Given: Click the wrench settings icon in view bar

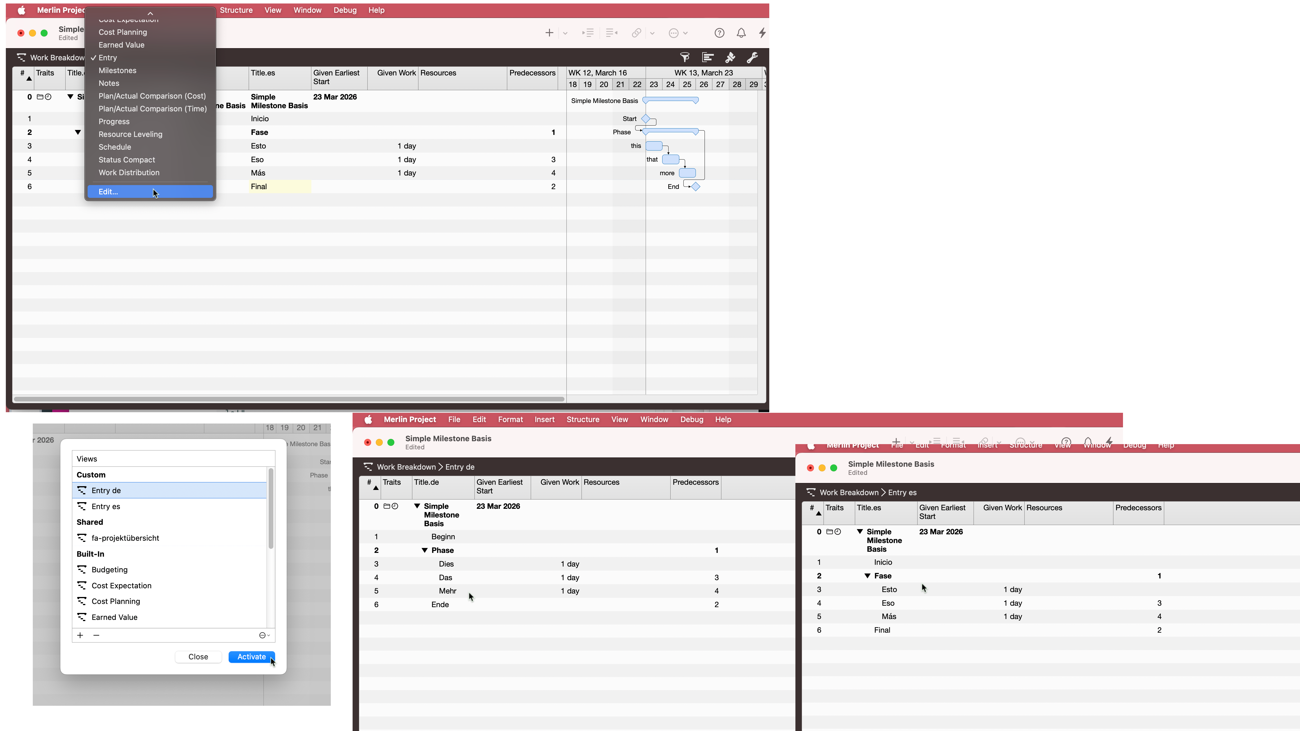Looking at the screenshot, I should (x=752, y=57).
